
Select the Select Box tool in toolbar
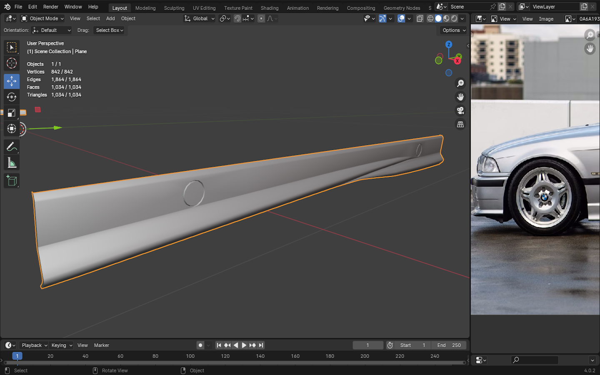[12, 47]
